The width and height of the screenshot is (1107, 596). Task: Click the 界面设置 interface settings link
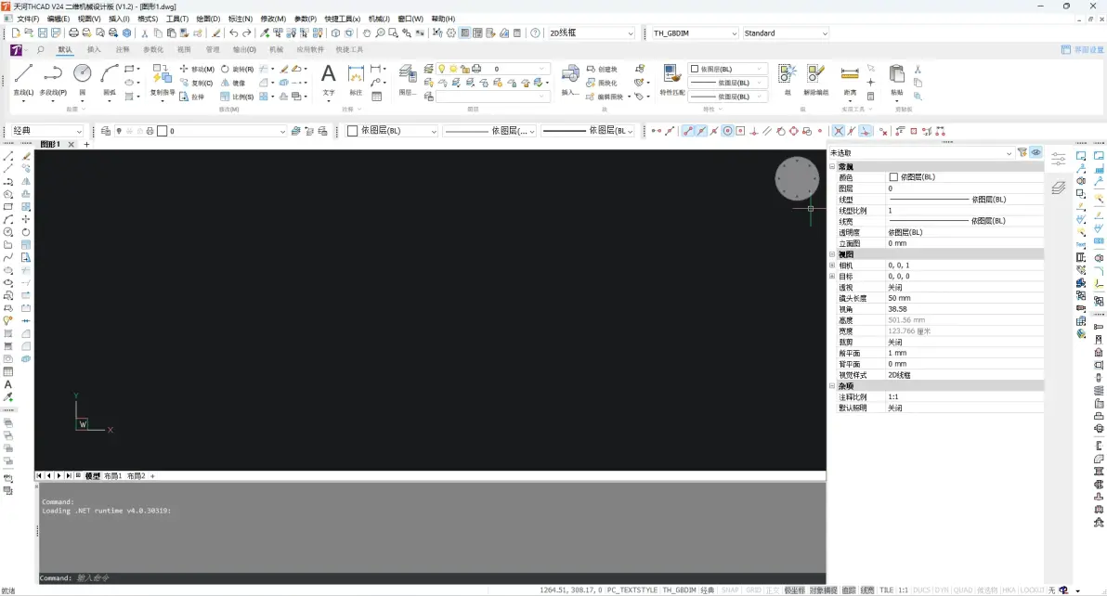(x=1082, y=50)
